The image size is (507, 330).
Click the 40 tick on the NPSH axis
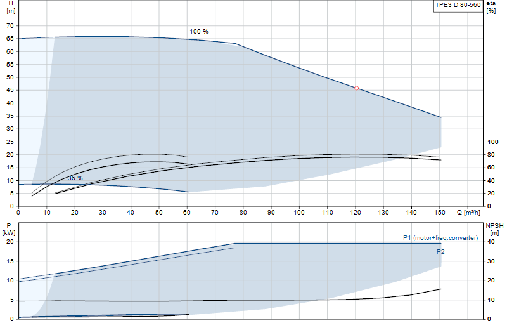click(x=491, y=242)
